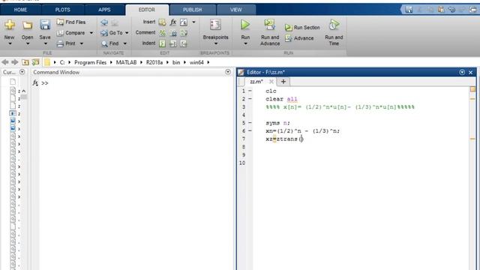Click Program Files in the folder path
This screenshot has height=270, width=480.
[90, 62]
